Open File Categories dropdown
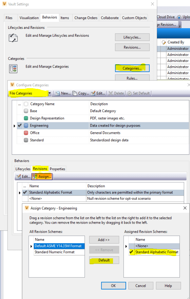190x299 pixels. [x=50, y=93]
